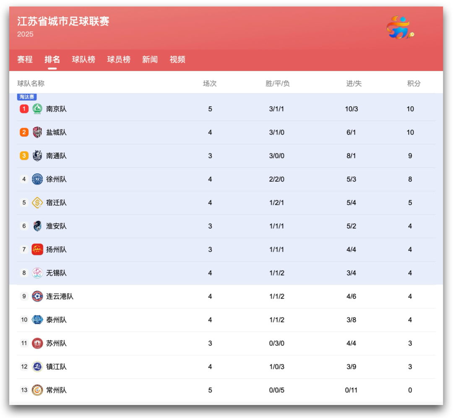The height and width of the screenshot is (418, 453).
Task: Click the 淘汰赛 label badge
Action: 27,97
